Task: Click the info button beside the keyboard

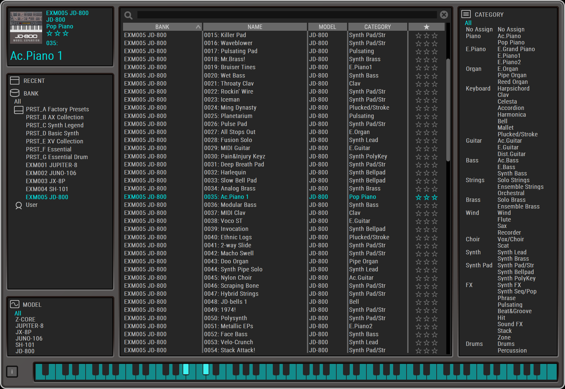Action: (12, 371)
